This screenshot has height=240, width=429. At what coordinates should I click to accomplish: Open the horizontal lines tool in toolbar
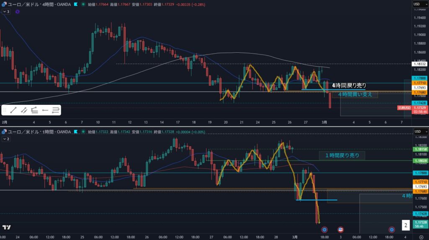tap(56, 111)
